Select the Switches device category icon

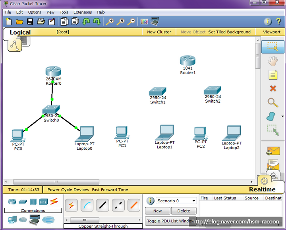click(x=23, y=202)
